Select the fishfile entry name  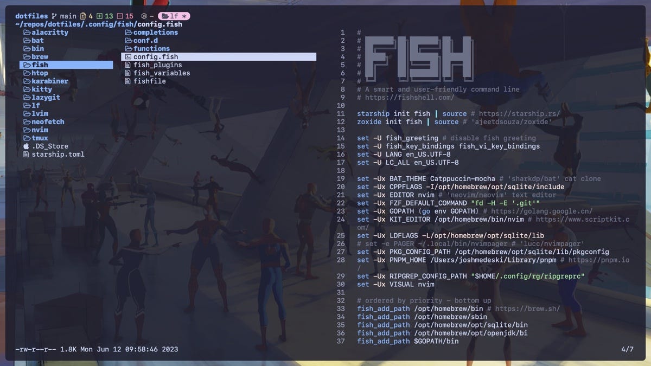[x=150, y=81]
